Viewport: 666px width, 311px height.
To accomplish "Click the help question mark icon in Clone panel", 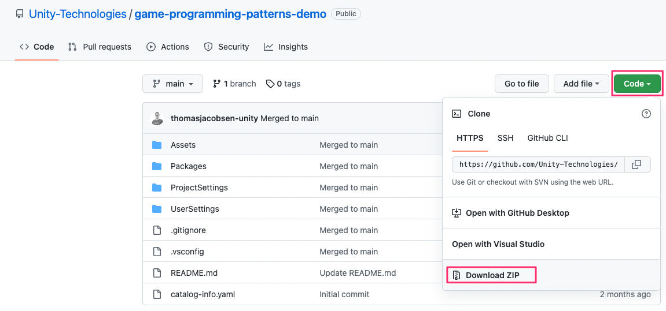I will (x=646, y=114).
